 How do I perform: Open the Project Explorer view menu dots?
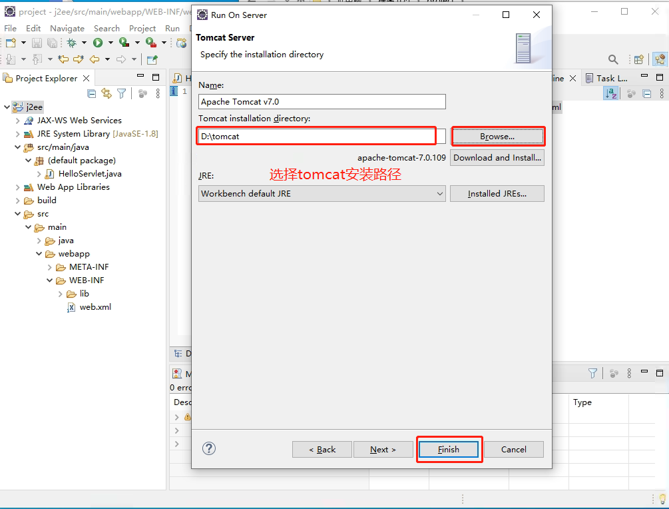[158, 93]
